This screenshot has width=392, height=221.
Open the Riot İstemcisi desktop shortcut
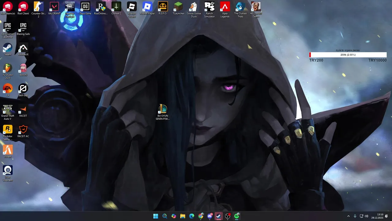pos(8,8)
